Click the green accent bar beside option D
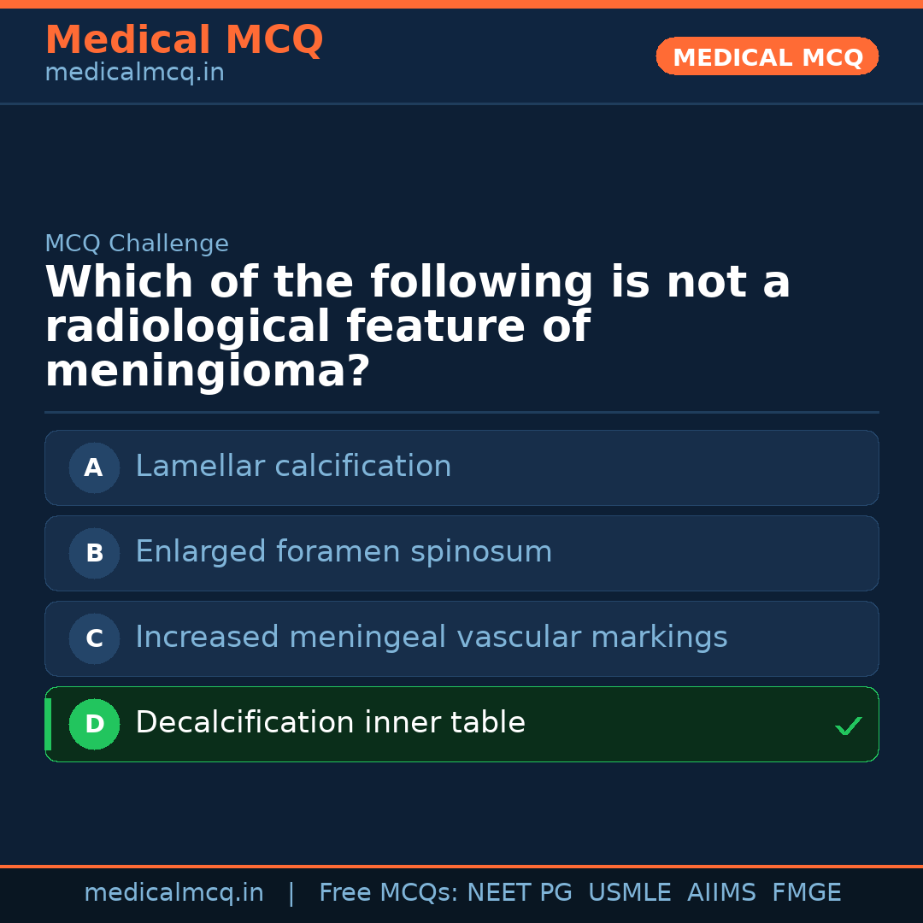Image resolution: width=923 pixels, height=923 pixels. pyautogui.click(x=47, y=724)
